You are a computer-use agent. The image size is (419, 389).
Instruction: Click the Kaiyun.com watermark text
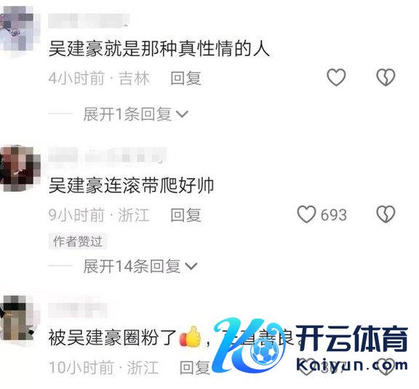[352, 365]
